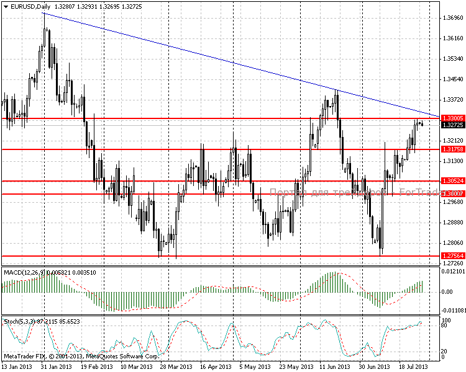Click 1.33720 on the price axis
This screenshot has width=466, height=372.
pyautogui.click(x=453, y=100)
